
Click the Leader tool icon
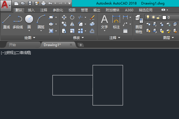point(125,24)
